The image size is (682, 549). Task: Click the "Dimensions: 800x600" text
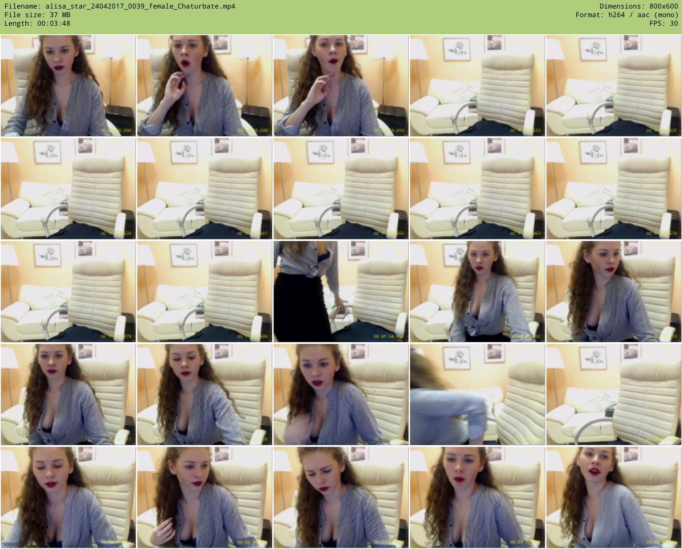(639, 6)
